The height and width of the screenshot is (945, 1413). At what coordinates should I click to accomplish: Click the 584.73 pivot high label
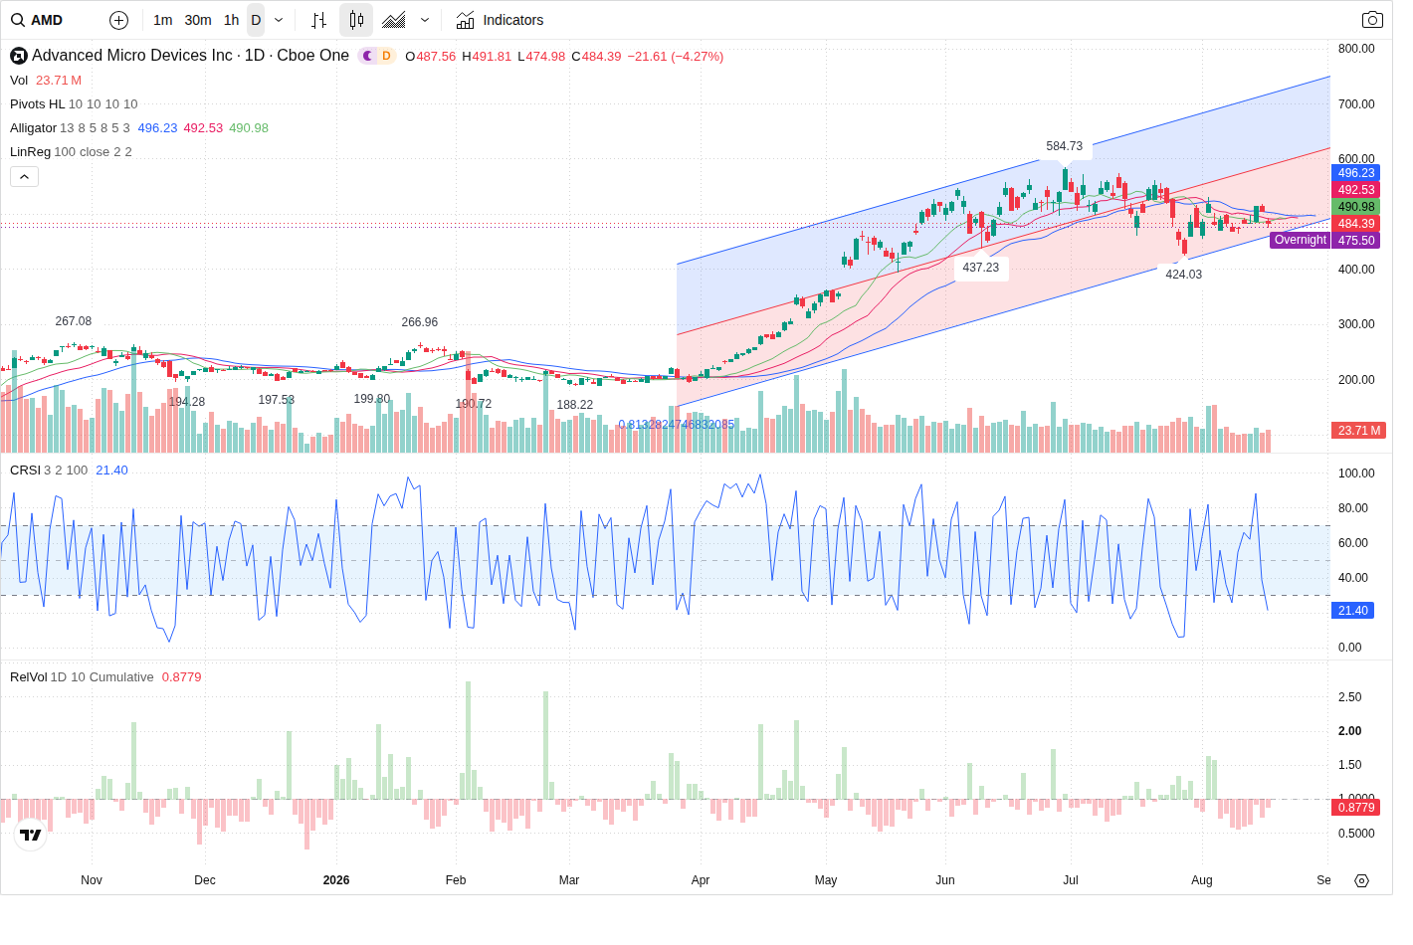tap(1065, 146)
